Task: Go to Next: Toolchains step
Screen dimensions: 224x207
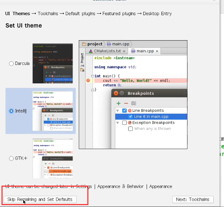Action: 193,199
